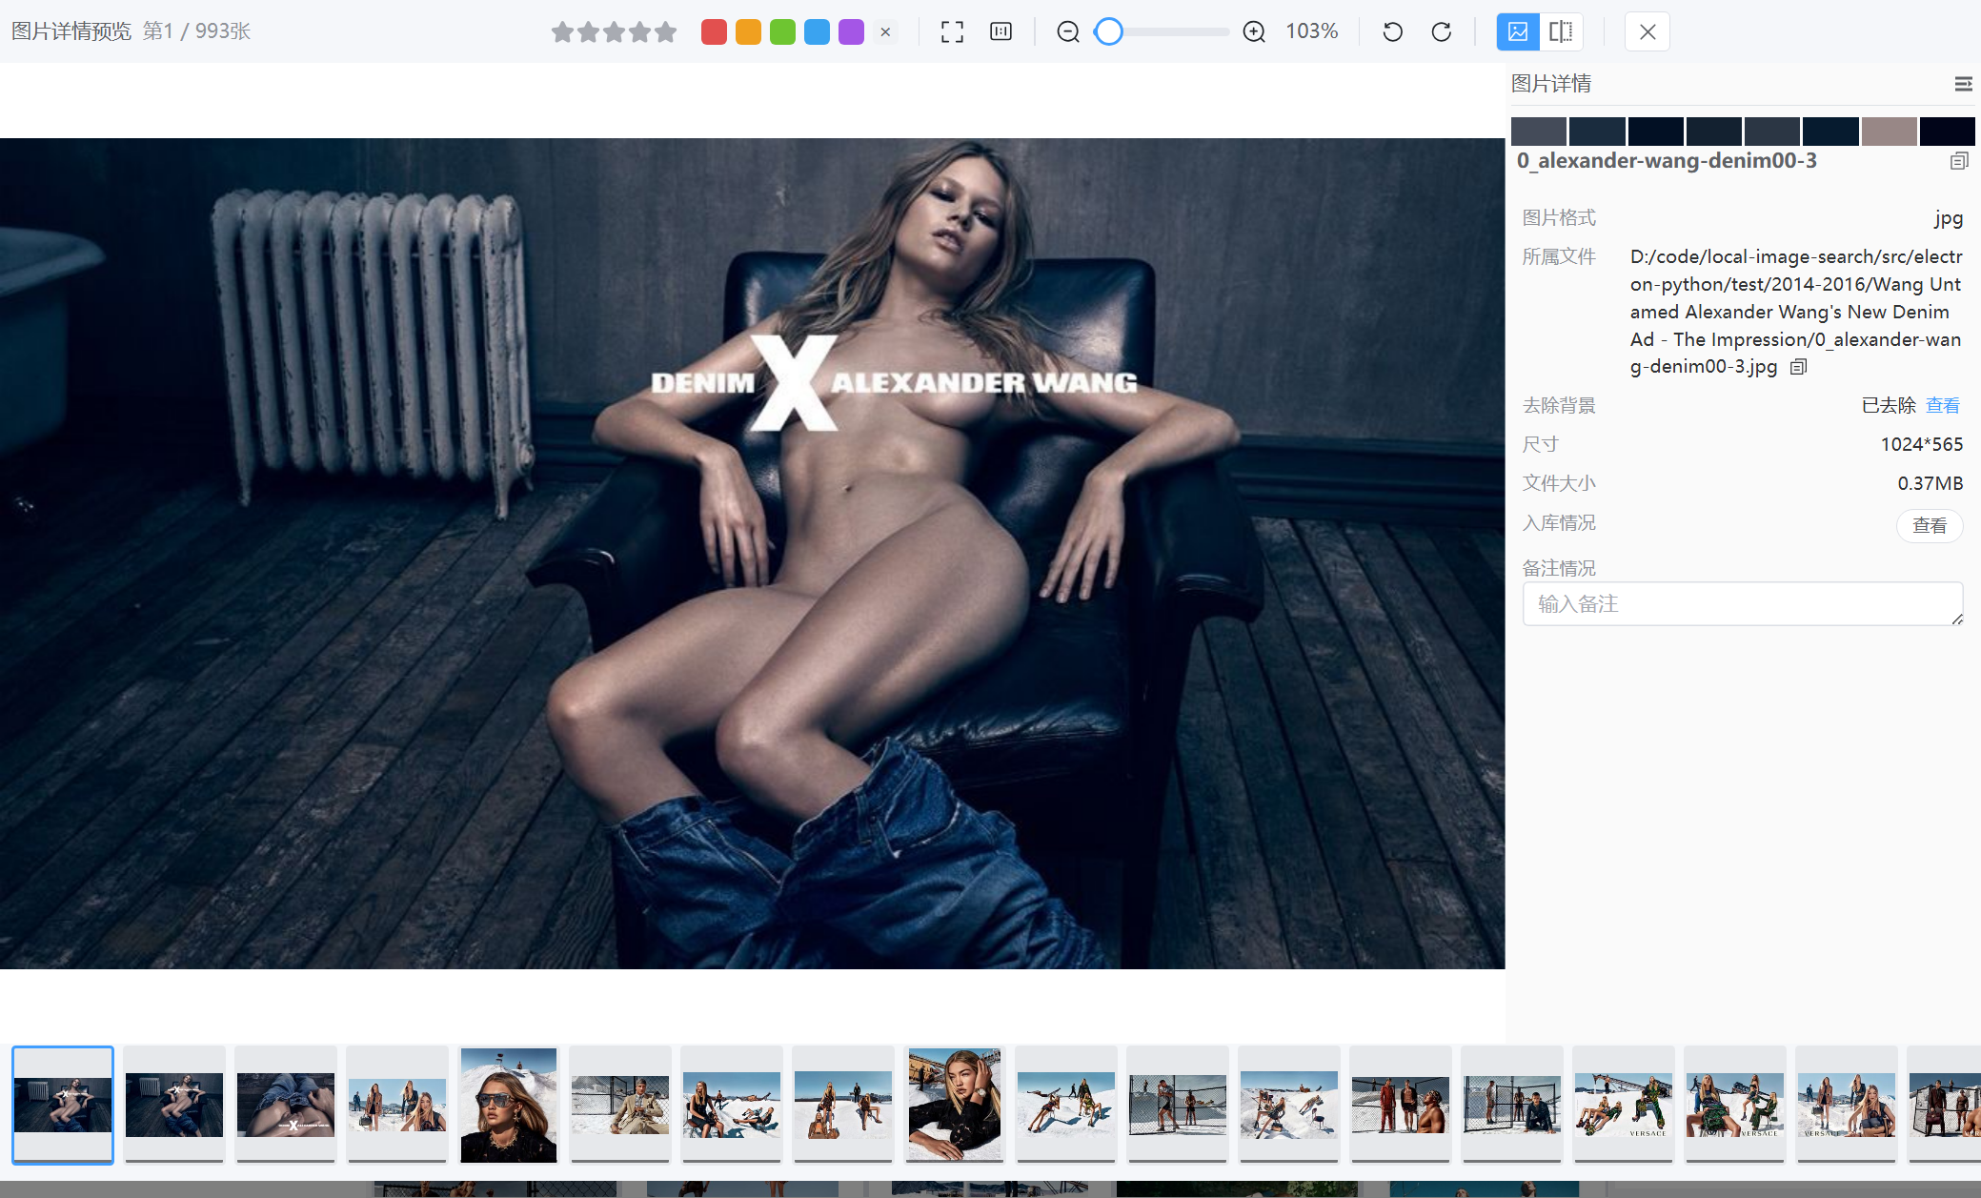
Task: Switch to split compare view mode
Action: [1561, 31]
